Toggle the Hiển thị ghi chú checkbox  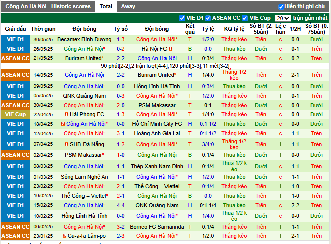coord(281,7)
